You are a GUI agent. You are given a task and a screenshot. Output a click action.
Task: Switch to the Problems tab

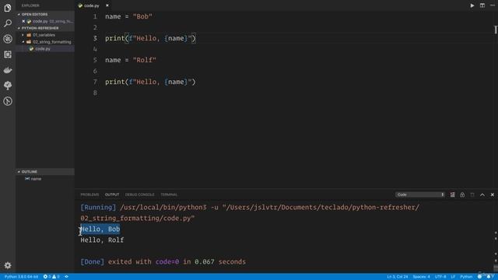[89, 194]
